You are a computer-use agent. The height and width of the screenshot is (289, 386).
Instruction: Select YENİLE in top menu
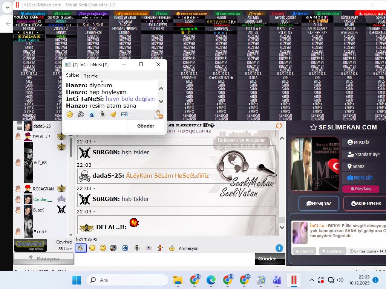[256, 14]
